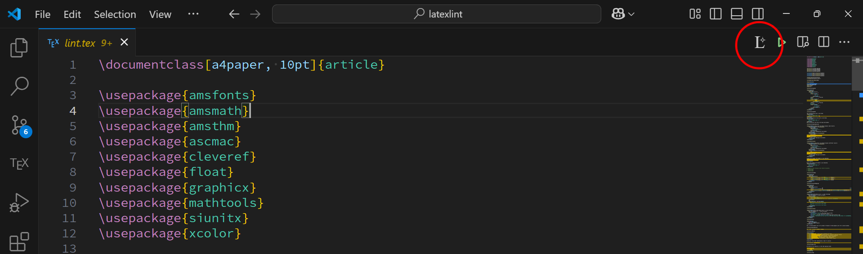The width and height of the screenshot is (863, 254).
Task: Click the minimap code overview
Action: click(x=828, y=155)
